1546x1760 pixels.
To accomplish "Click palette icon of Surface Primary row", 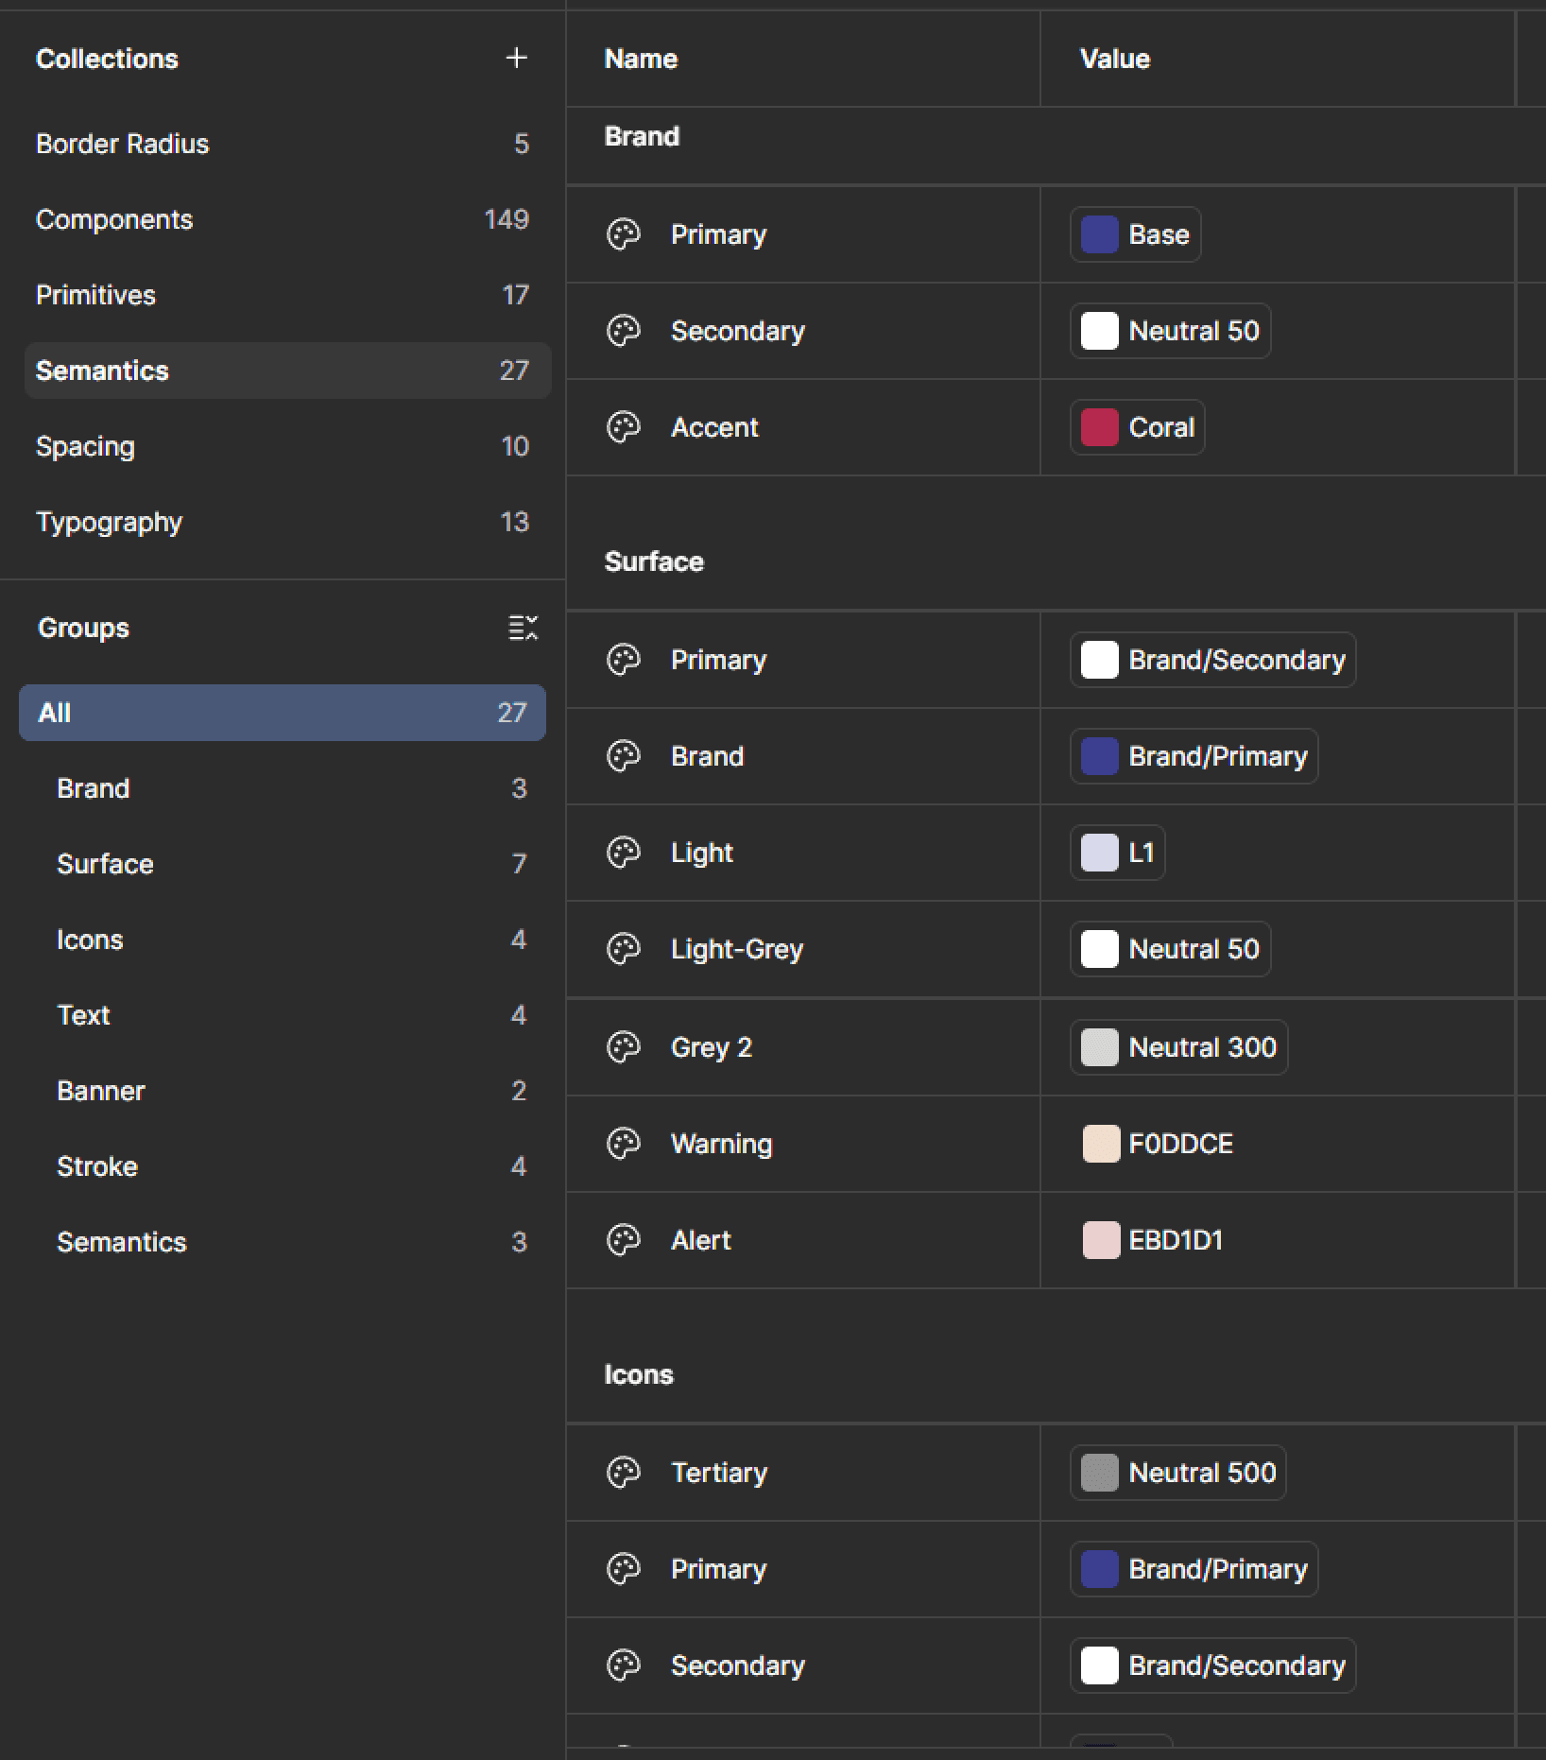I will 624,660.
